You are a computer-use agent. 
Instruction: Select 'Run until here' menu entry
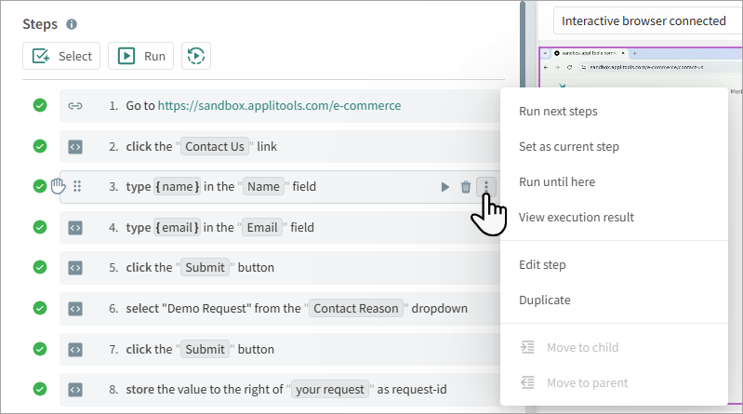coord(557,182)
